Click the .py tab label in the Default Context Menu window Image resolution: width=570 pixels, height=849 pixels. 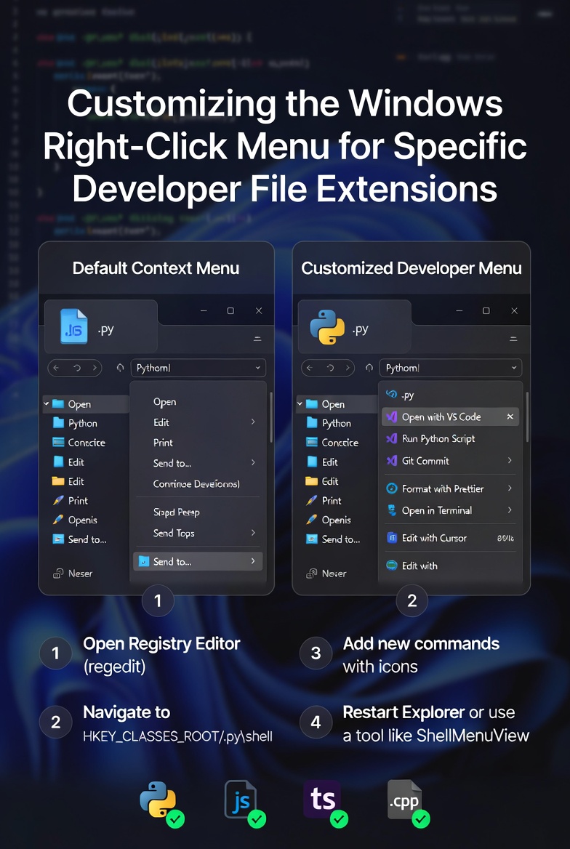click(x=107, y=329)
